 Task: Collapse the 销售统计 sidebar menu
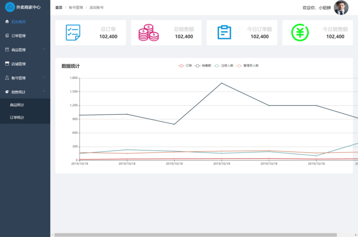pos(44,92)
